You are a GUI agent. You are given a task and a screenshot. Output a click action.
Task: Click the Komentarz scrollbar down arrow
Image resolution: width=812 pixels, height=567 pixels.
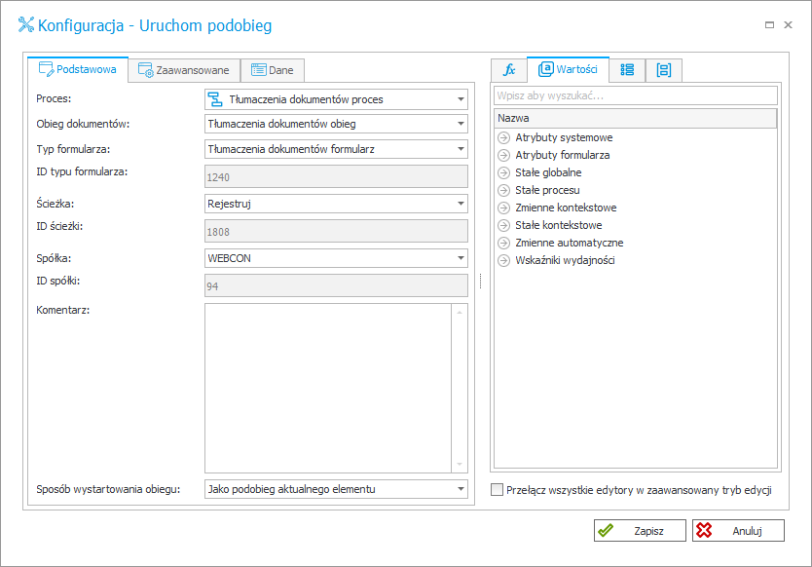click(x=460, y=465)
